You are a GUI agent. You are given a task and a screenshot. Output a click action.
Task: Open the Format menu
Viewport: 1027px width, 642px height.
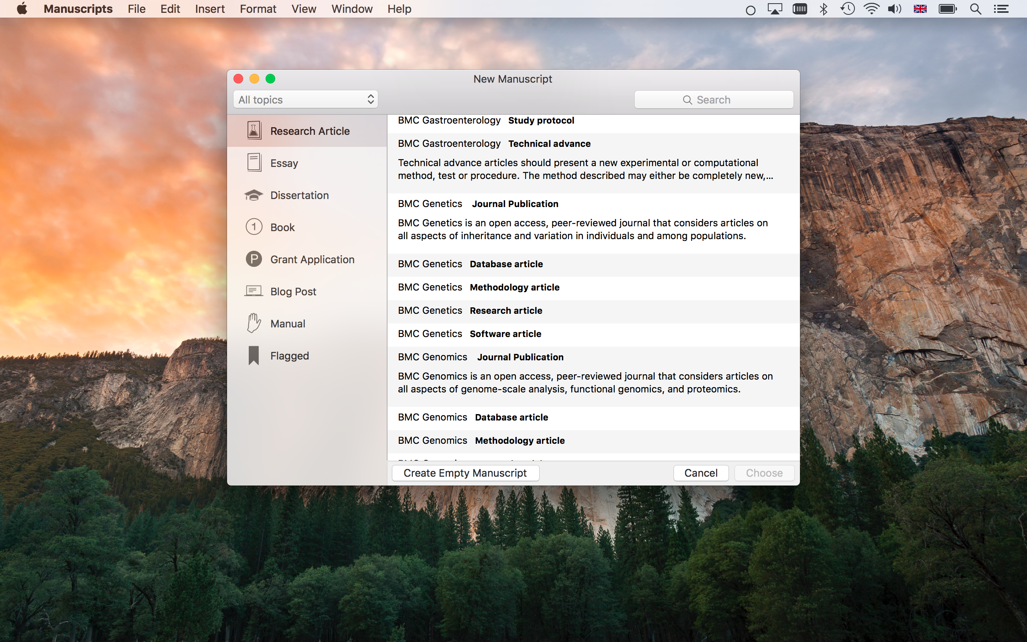click(x=258, y=9)
